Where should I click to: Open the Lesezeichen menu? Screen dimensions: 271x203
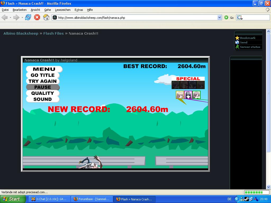point(63,10)
